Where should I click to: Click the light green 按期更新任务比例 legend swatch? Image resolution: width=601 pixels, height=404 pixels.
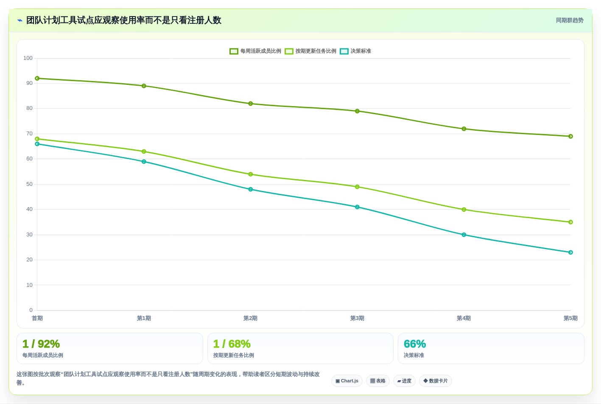pyautogui.click(x=289, y=51)
